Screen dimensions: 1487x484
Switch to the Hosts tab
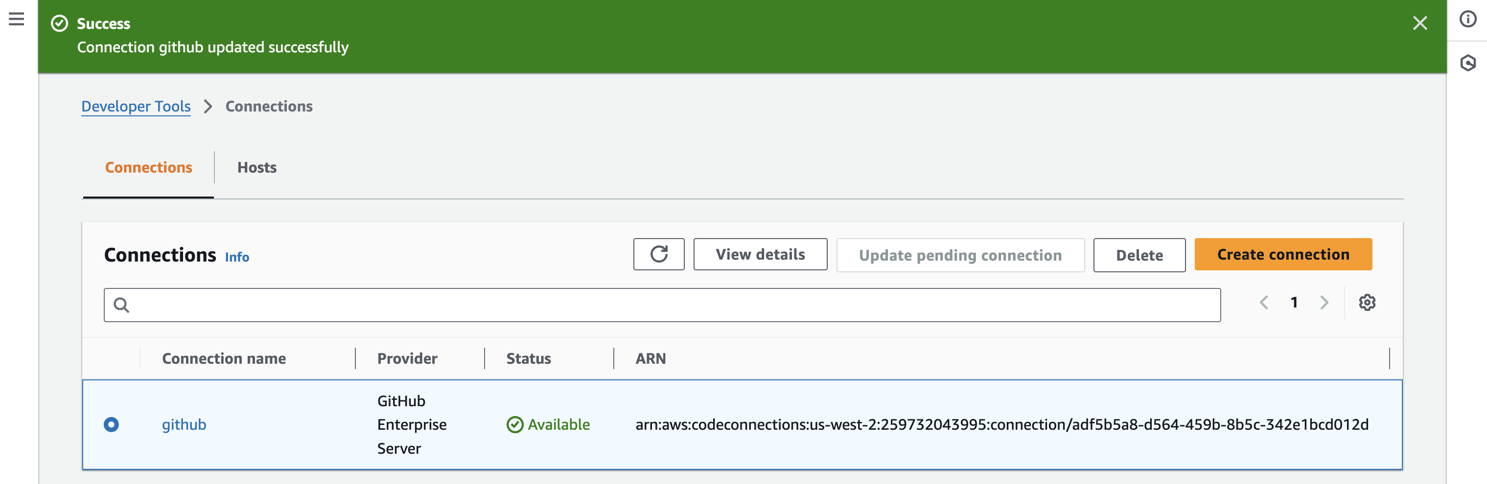pos(257,167)
